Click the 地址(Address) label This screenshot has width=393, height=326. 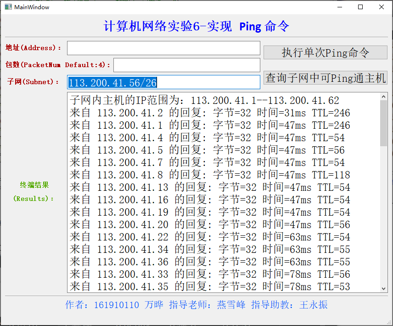(33, 48)
